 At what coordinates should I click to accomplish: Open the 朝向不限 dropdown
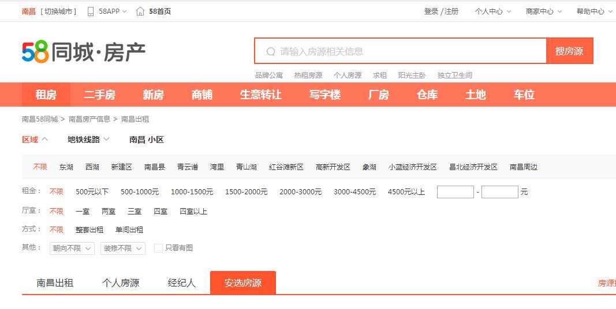72,248
